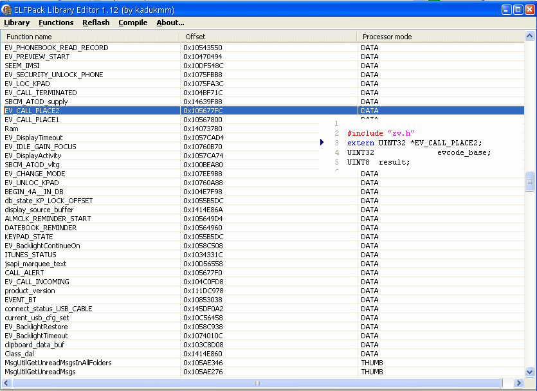Select the SEEM_IMSI entry
Image resolution: width=537 pixels, height=391 pixels.
click(262, 66)
